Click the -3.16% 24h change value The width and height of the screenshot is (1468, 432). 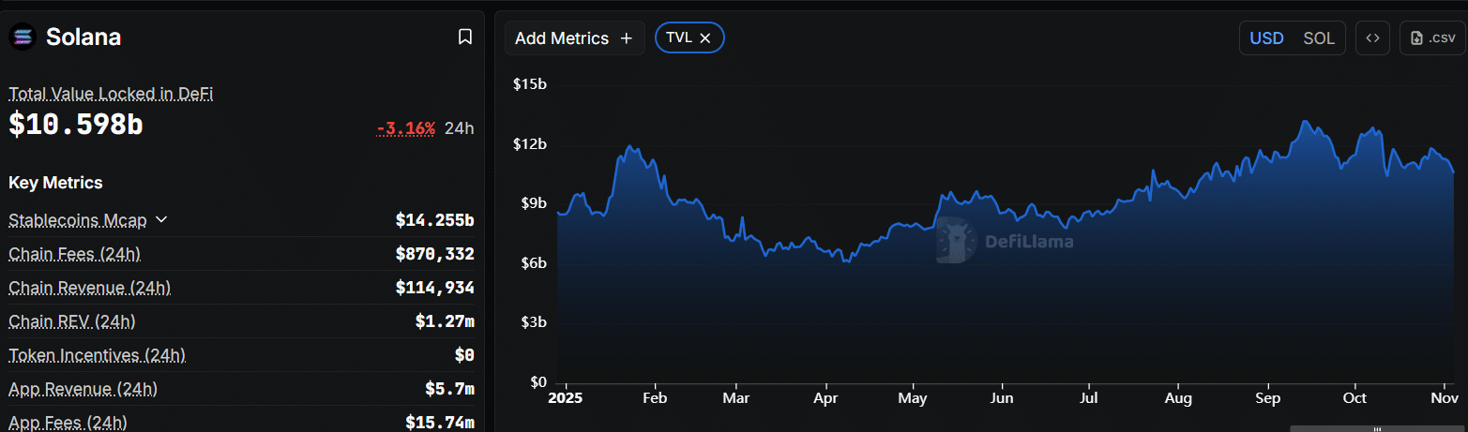click(x=405, y=128)
